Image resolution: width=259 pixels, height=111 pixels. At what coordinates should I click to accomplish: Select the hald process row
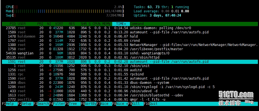click(130, 36)
